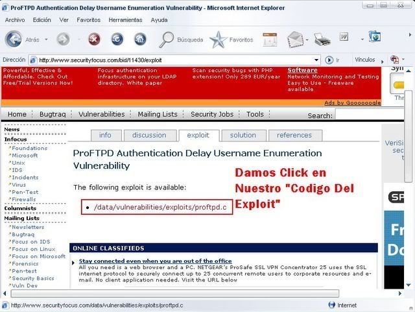
Task: Open Security Basics sidebar link
Action: (33, 278)
